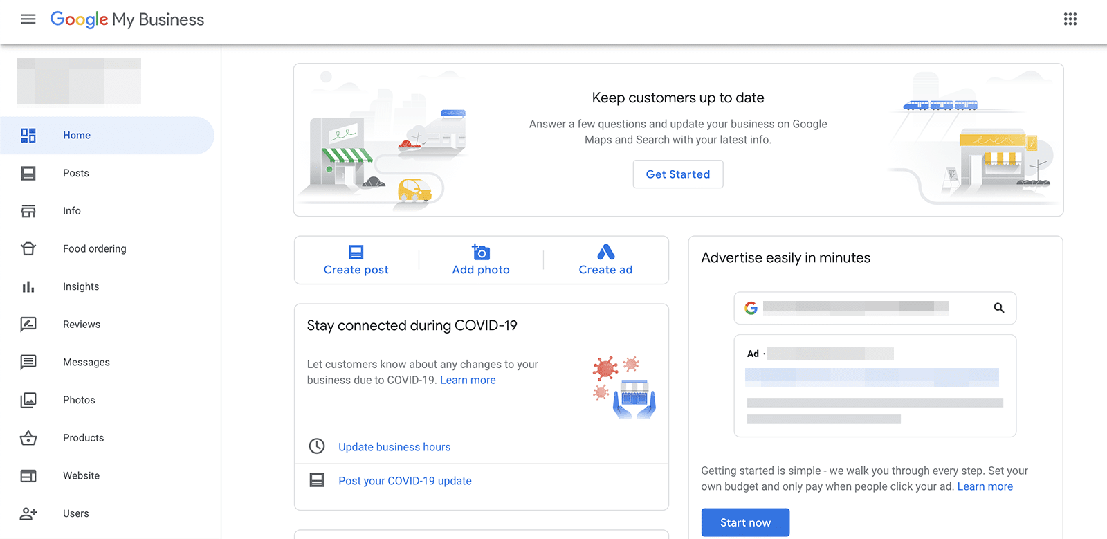Click the sample Ad result card
1107x539 pixels.
click(875, 385)
